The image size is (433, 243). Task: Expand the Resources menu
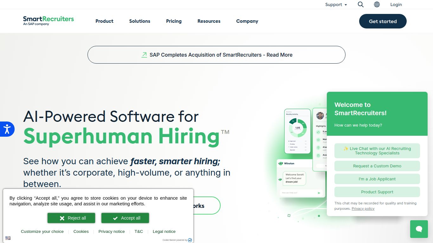coord(209,21)
